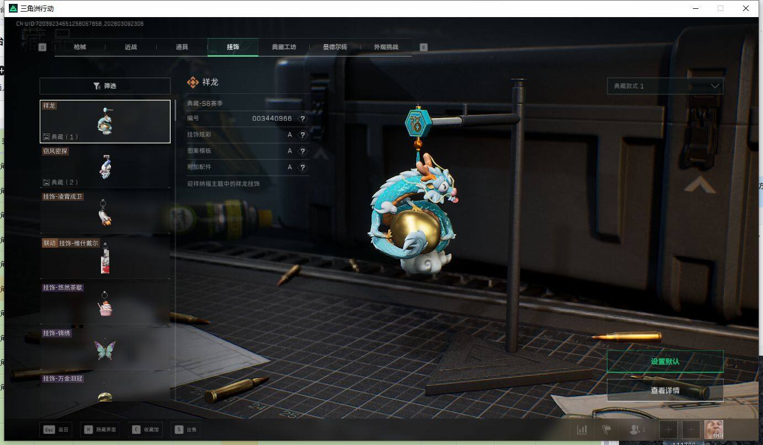Switch to the 枪械 tab
Viewport: 763px width, 445px height.
click(80, 47)
